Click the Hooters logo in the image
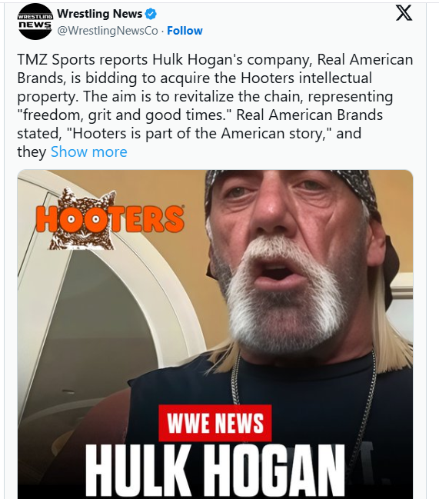 coord(110,219)
